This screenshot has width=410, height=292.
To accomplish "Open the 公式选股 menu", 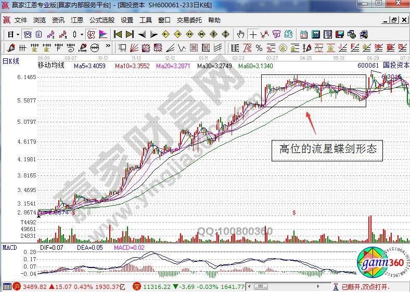I will point(101,20).
